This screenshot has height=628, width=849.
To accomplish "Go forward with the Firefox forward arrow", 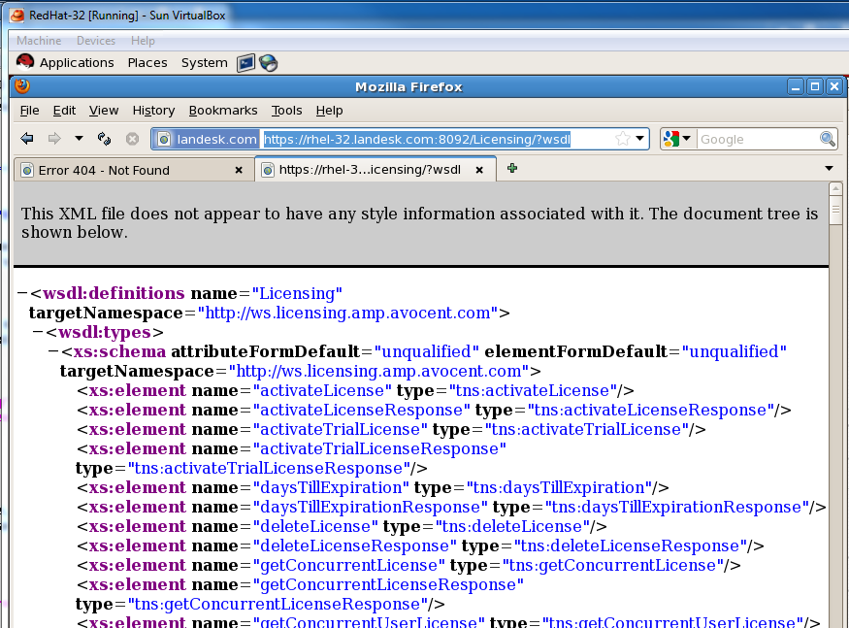I will click(x=54, y=139).
